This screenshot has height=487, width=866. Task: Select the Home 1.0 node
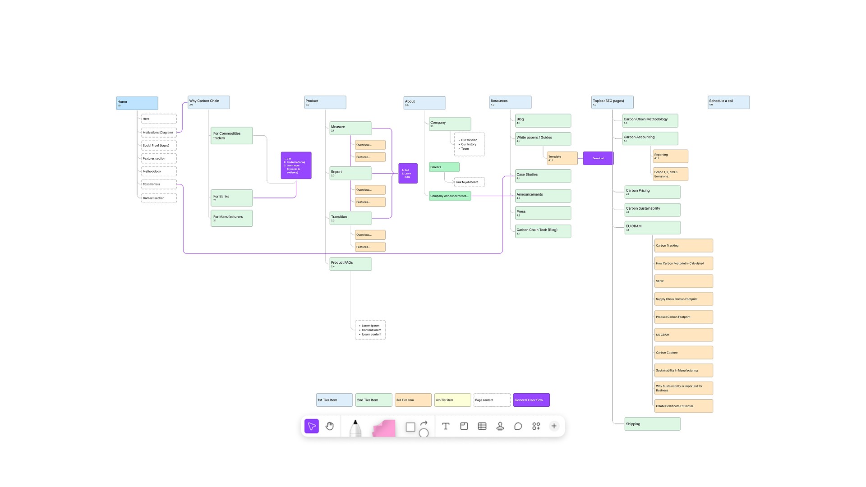137,103
